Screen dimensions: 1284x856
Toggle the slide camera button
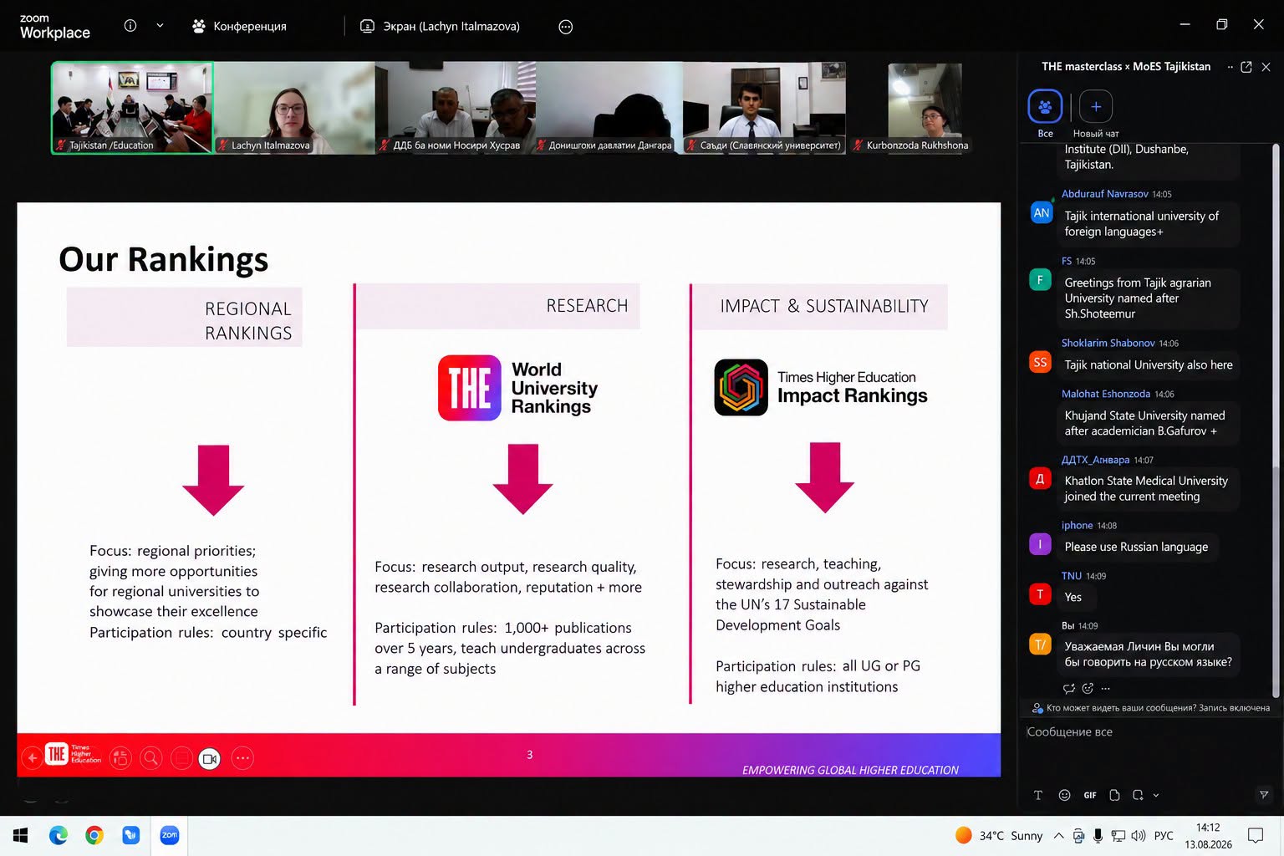point(210,758)
